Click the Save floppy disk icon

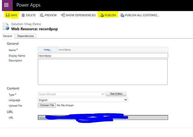point(8,15)
